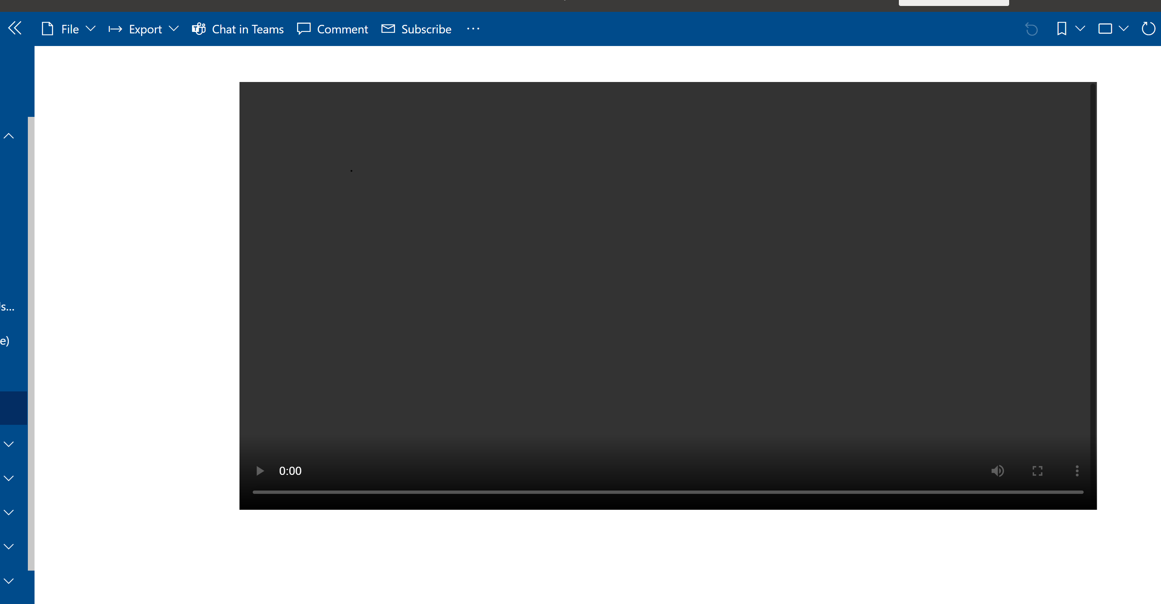Open video more options menu

coord(1077,471)
